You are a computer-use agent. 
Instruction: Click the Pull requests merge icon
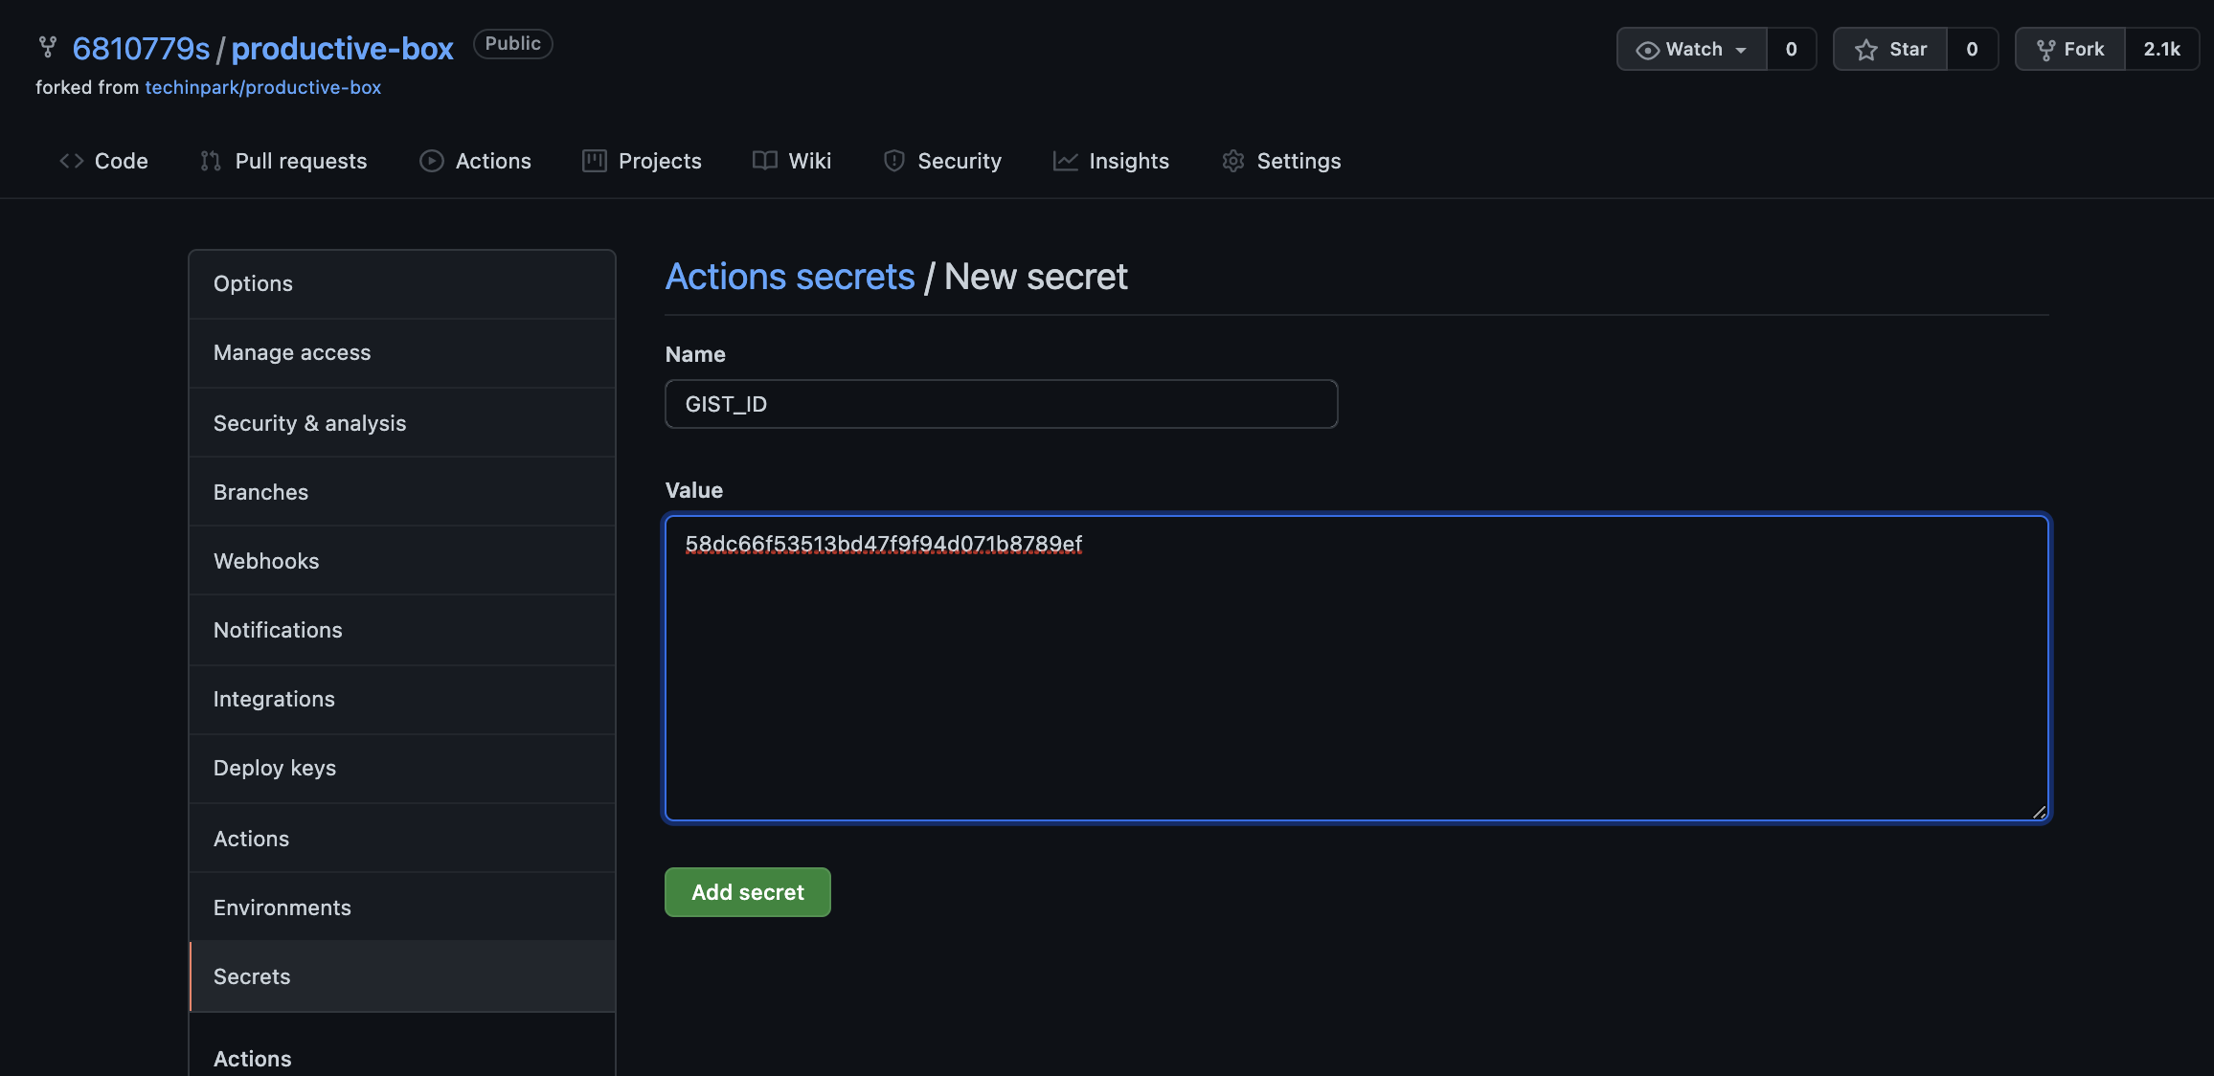[x=211, y=161]
